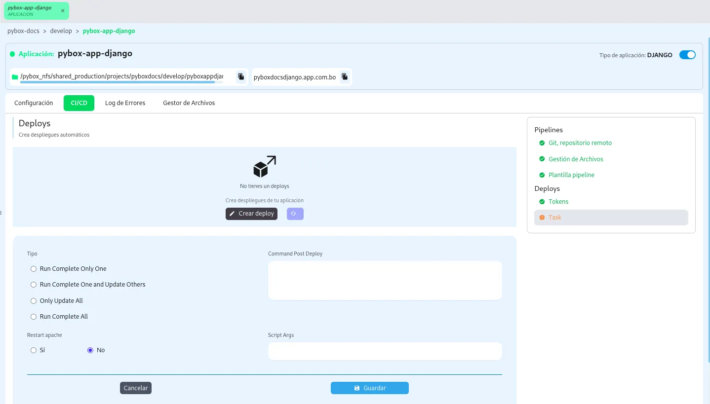Copy the project folder path
The height and width of the screenshot is (404, 710).
[241, 76]
